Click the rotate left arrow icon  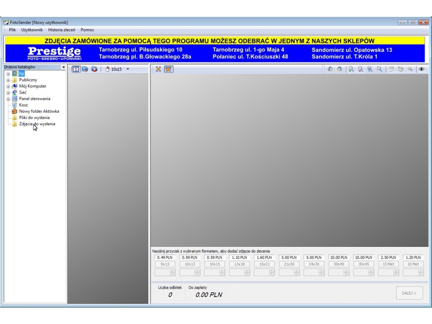click(x=330, y=69)
